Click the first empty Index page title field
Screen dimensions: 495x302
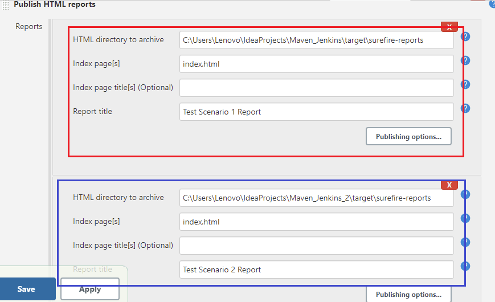pyautogui.click(x=316, y=88)
